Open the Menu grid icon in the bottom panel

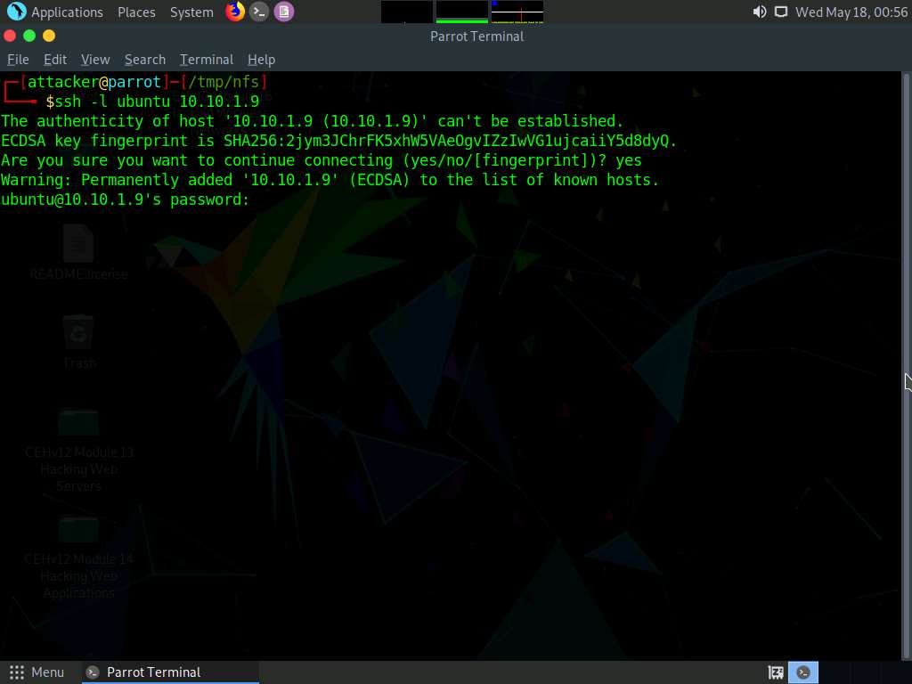point(16,672)
